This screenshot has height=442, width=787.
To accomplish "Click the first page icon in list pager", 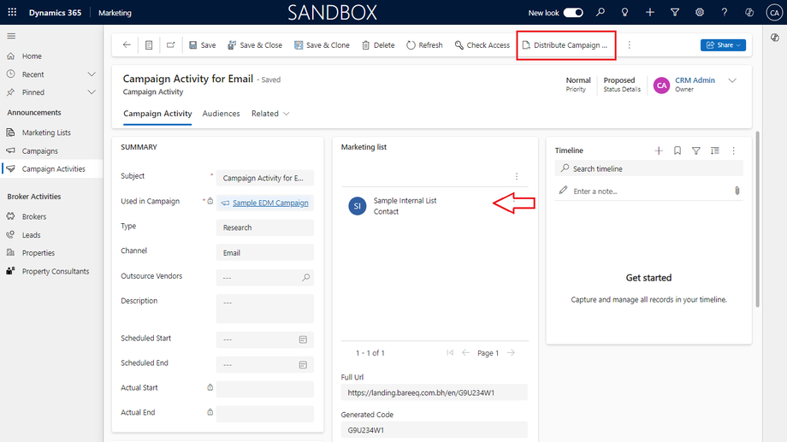I will [x=450, y=353].
